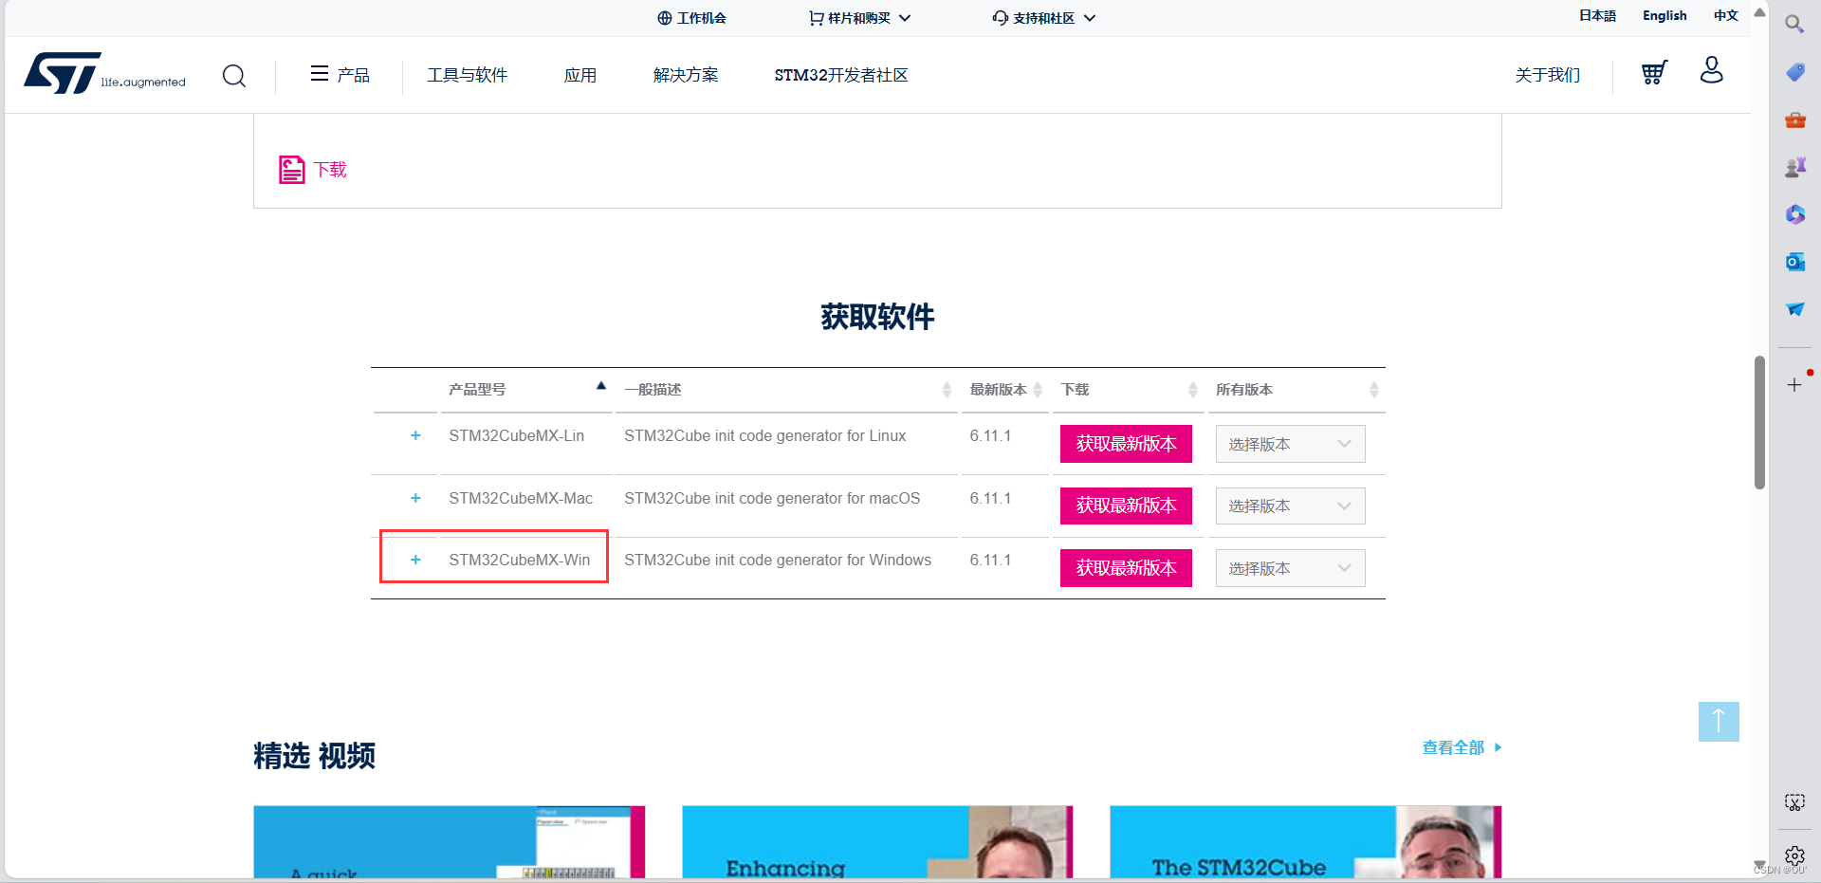Screen dimensions: 1821x883
Task: Click 'STM32Cube init code generator for Linux' text
Action: (764, 435)
